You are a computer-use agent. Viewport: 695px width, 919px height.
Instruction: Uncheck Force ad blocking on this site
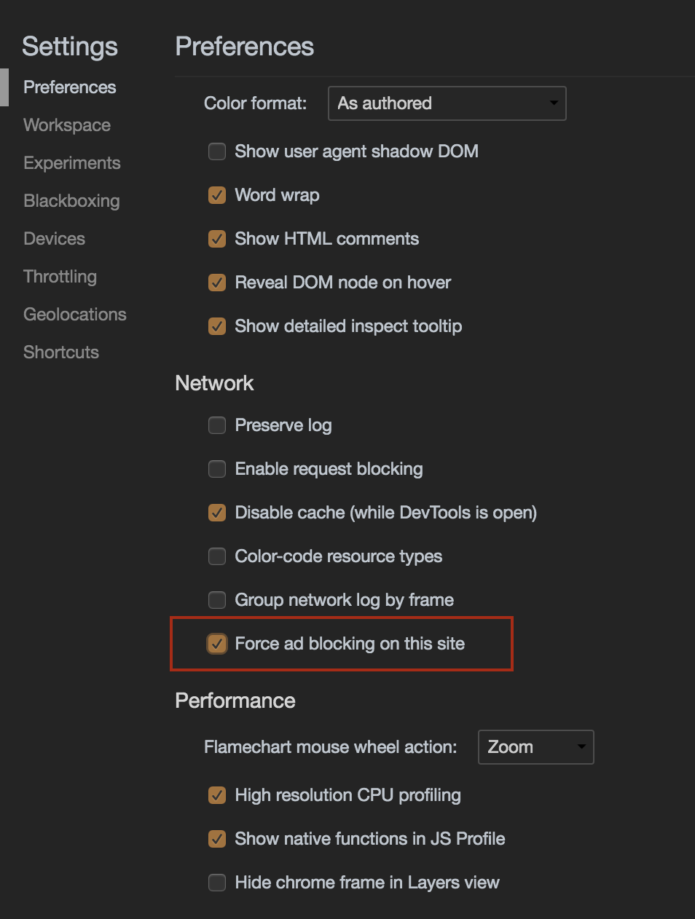click(217, 644)
